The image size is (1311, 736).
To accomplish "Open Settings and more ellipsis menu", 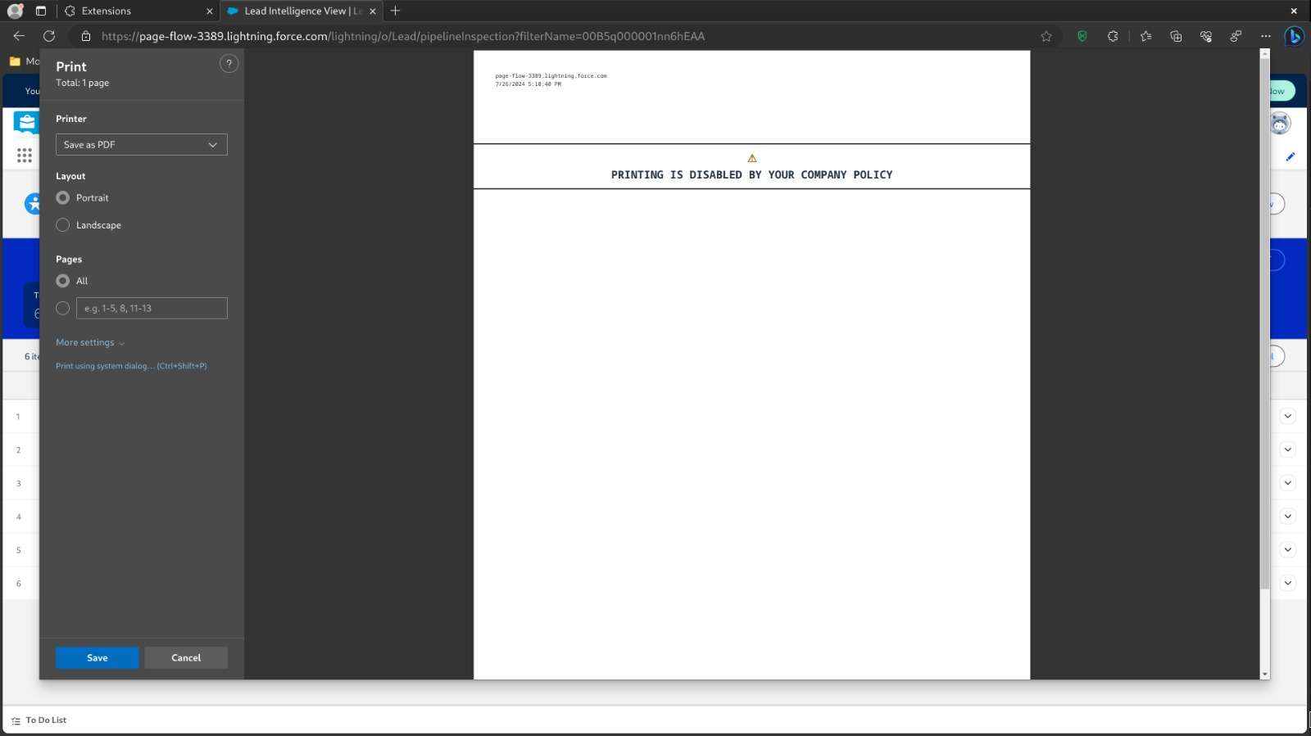I will (x=1266, y=36).
